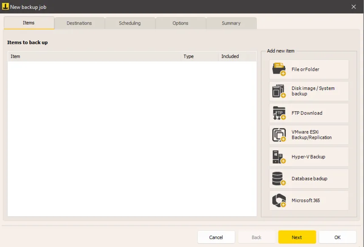The image size is (364, 247).
Task: Click the FTP Download icon
Action: 279,113
